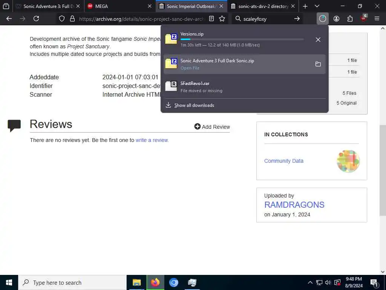Open the Windows Start menu
Viewport: 386px width, 290px height.
point(9,282)
